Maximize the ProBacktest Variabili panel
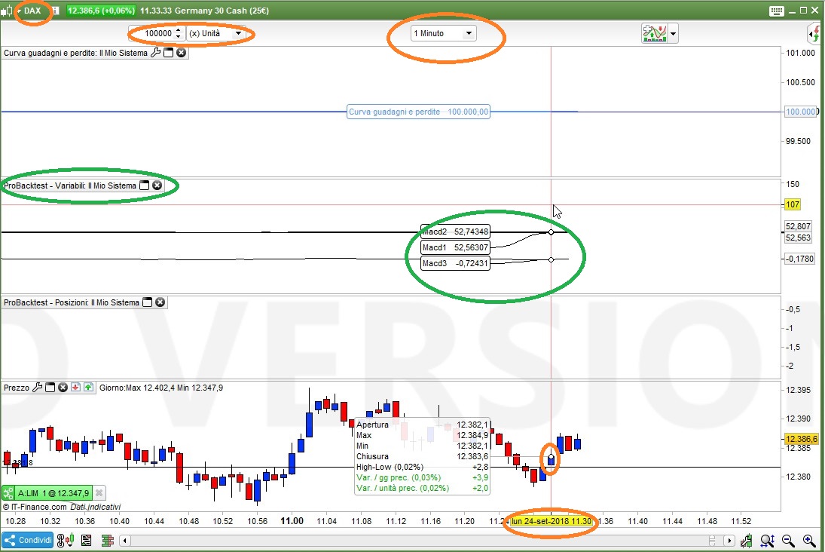Screen dimensions: 825x552 (144, 186)
